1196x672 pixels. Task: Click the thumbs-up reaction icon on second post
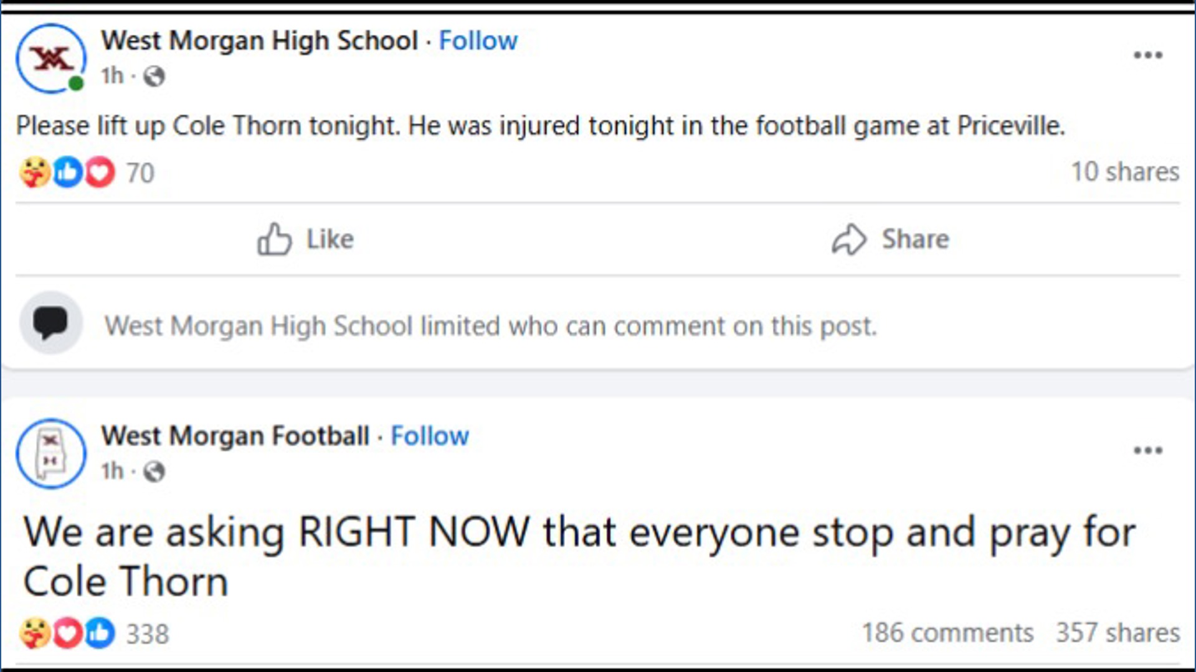click(100, 633)
